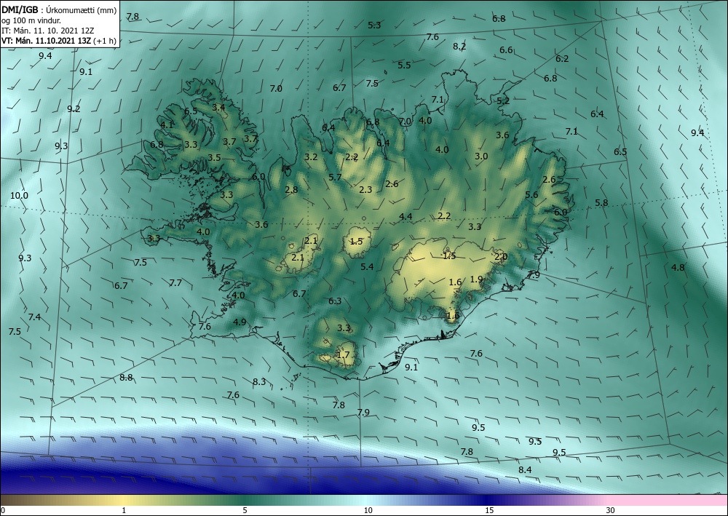Click the '8.2' value on the map
Image resolution: width=728 pixels, height=516 pixels.
(x=459, y=47)
